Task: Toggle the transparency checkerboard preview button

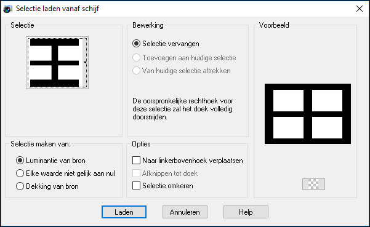Action: 313,184
